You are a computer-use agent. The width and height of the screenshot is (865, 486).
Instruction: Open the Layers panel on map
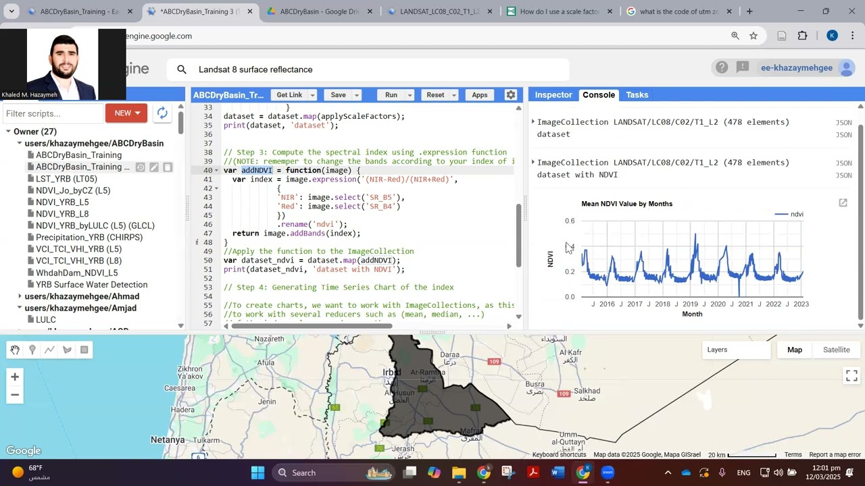pos(735,350)
